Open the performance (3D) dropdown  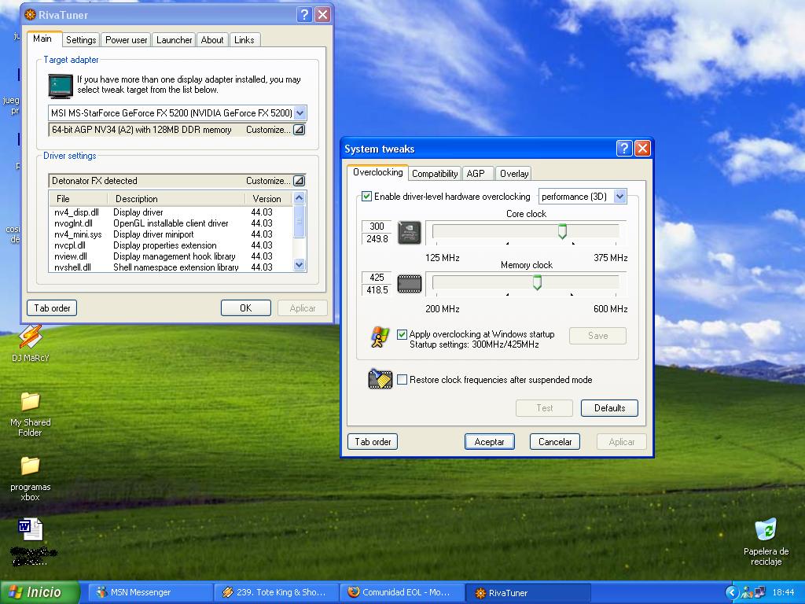(x=619, y=196)
